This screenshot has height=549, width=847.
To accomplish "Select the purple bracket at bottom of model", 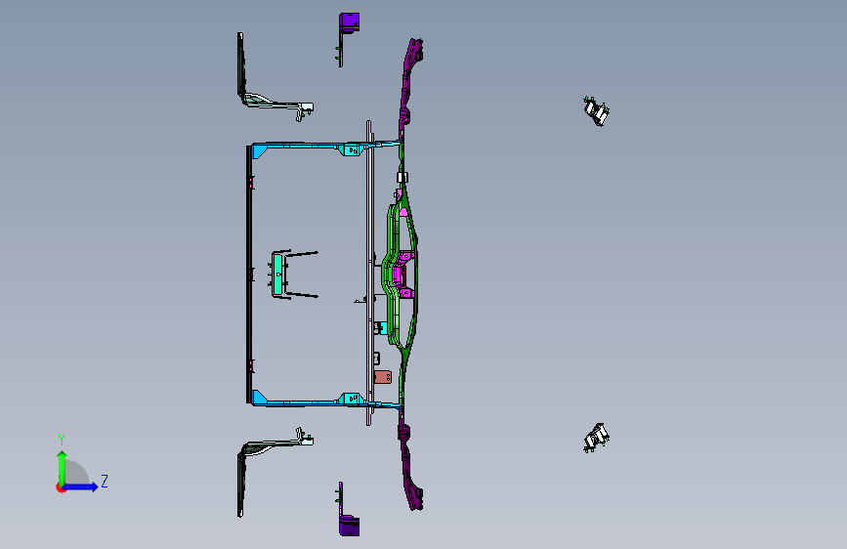I will pos(349,510).
